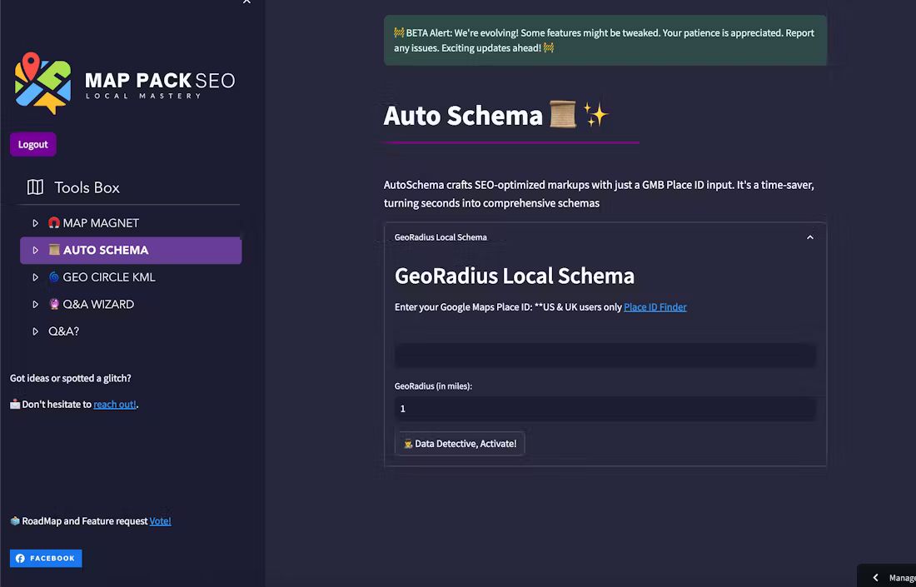Open the Place ID Finder link
This screenshot has width=916, height=587.
click(655, 306)
